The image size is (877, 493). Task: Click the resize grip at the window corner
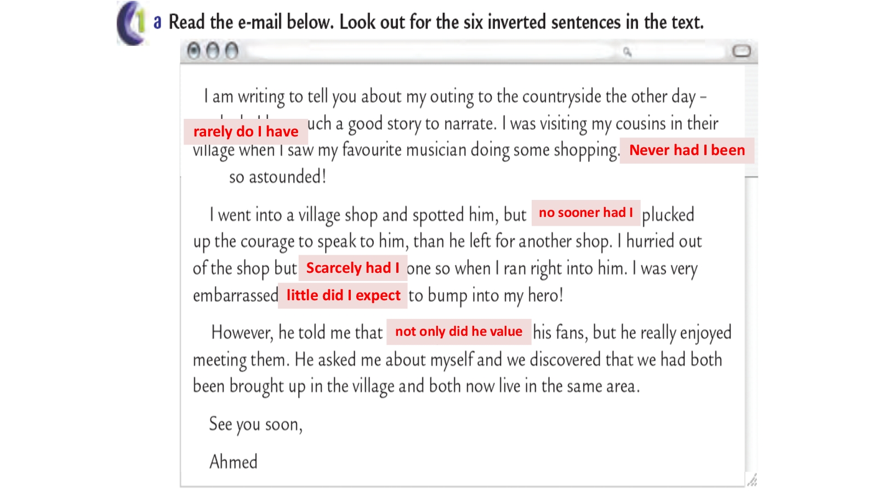[752, 480]
